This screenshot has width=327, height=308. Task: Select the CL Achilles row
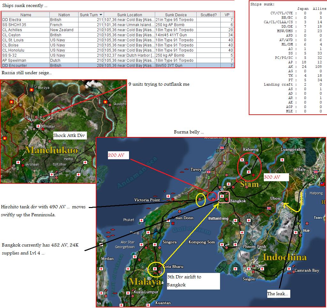[x=118, y=30]
